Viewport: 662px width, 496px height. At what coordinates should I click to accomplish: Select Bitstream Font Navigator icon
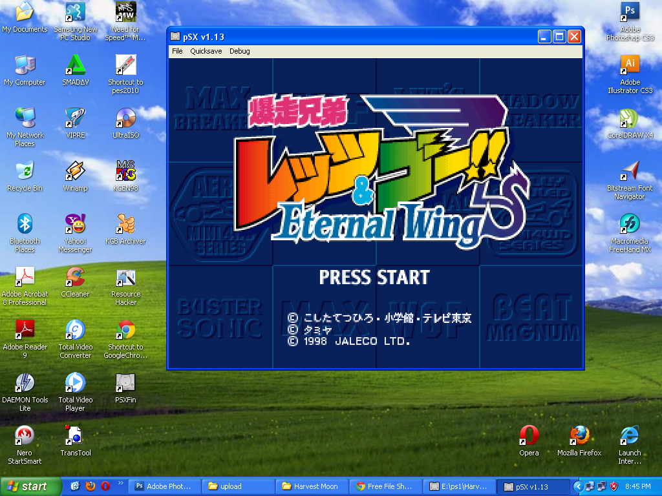click(x=630, y=180)
